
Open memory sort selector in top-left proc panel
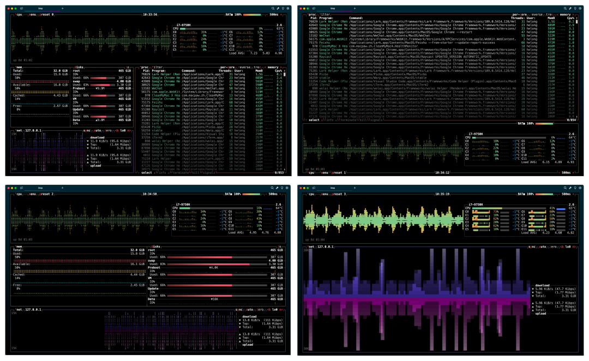click(274, 67)
